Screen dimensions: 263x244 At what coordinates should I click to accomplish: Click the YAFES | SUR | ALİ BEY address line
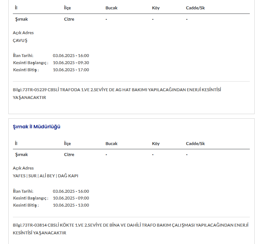(45, 176)
